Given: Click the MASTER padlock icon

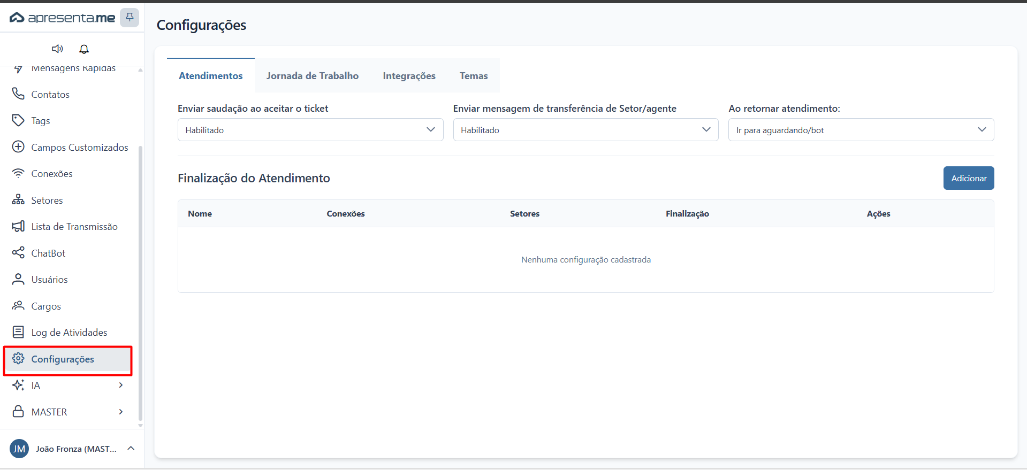Looking at the screenshot, I should point(18,412).
